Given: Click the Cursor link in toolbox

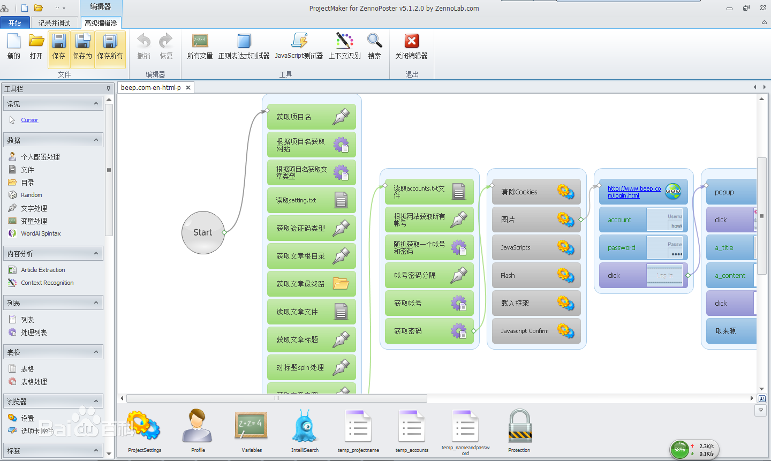Looking at the screenshot, I should pyautogui.click(x=29, y=120).
